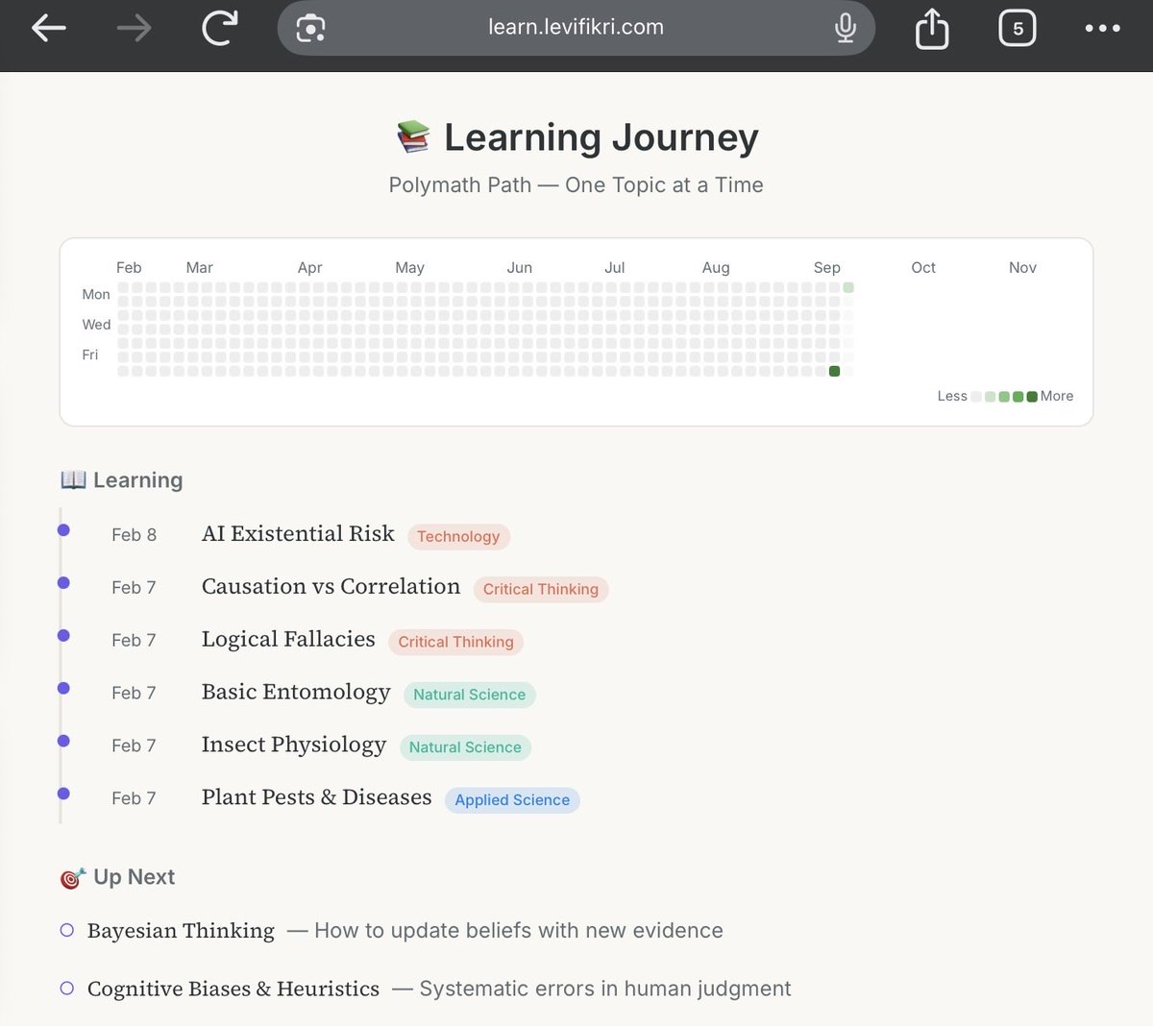Click the target icon beside Up Next
The width and height of the screenshot is (1153, 1026).
point(73,877)
